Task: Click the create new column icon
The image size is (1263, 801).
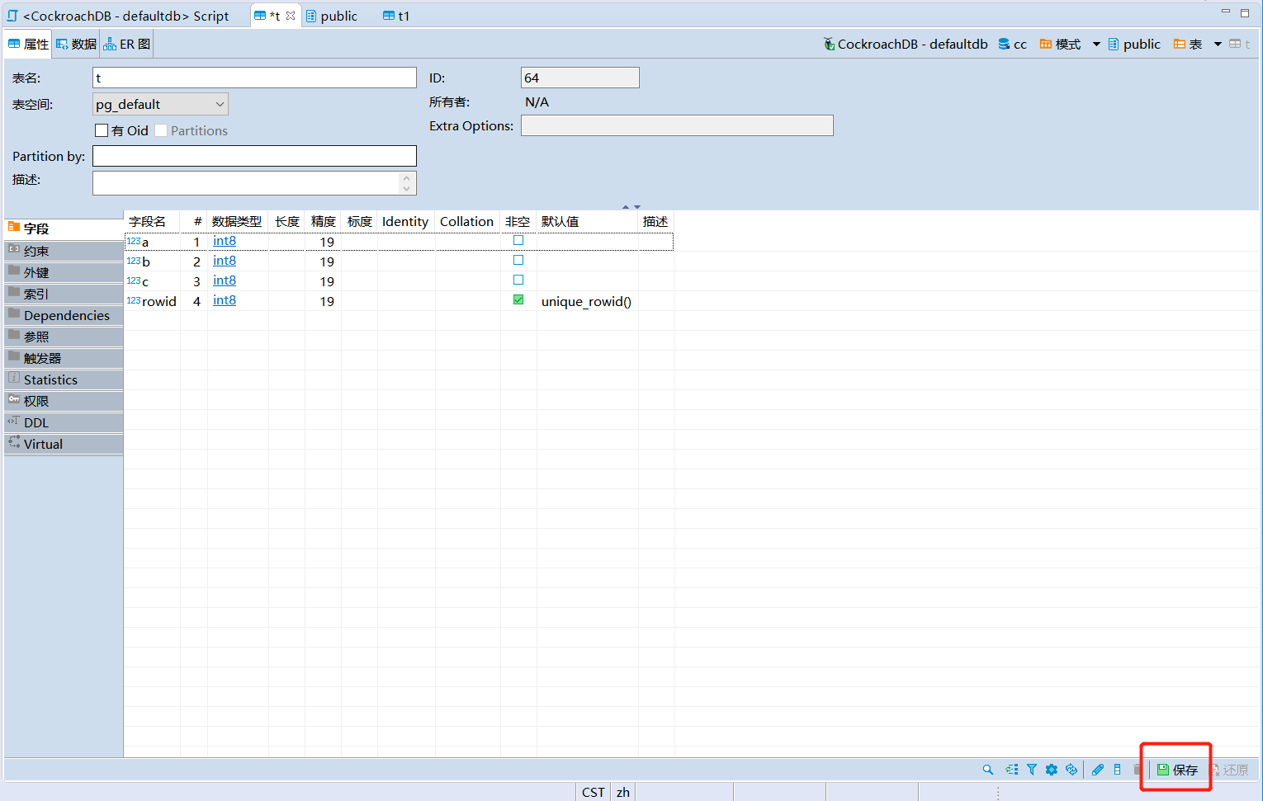Action: [1118, 770]
